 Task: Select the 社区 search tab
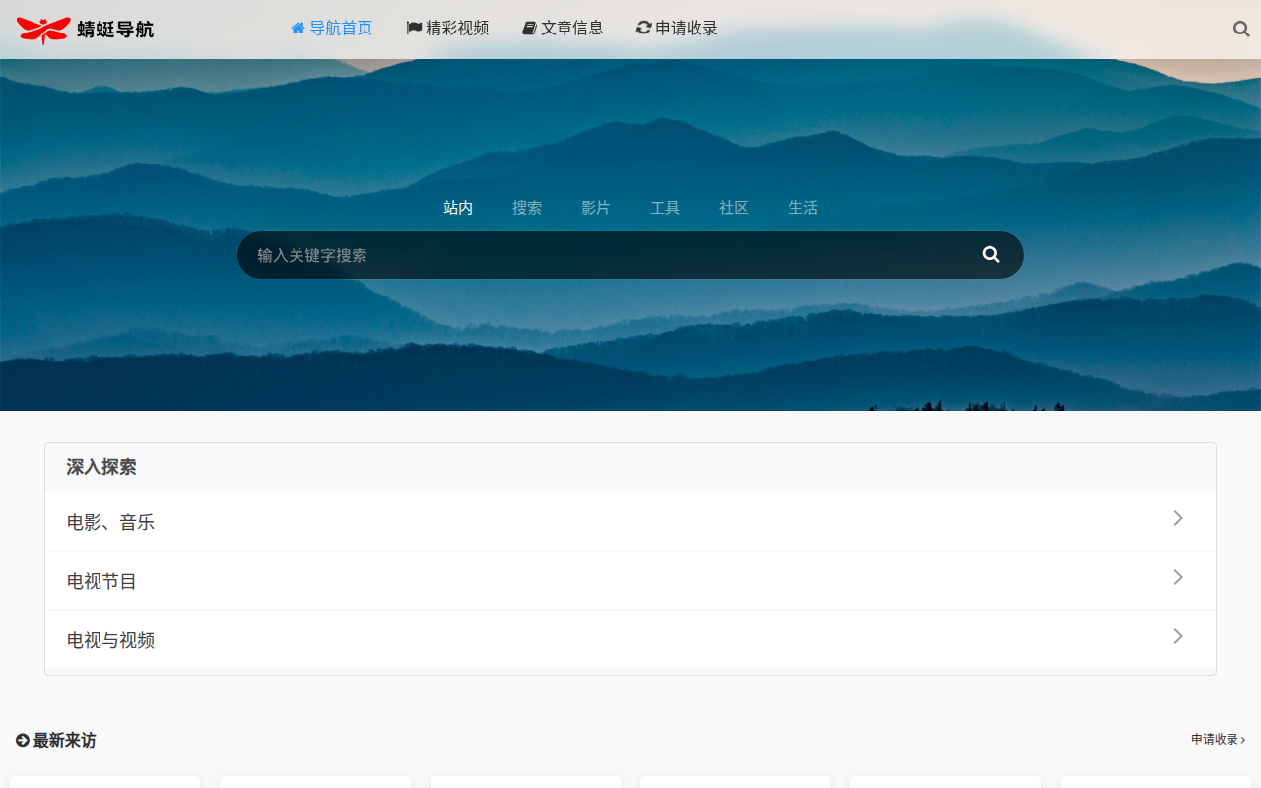(x=734, y=208)
